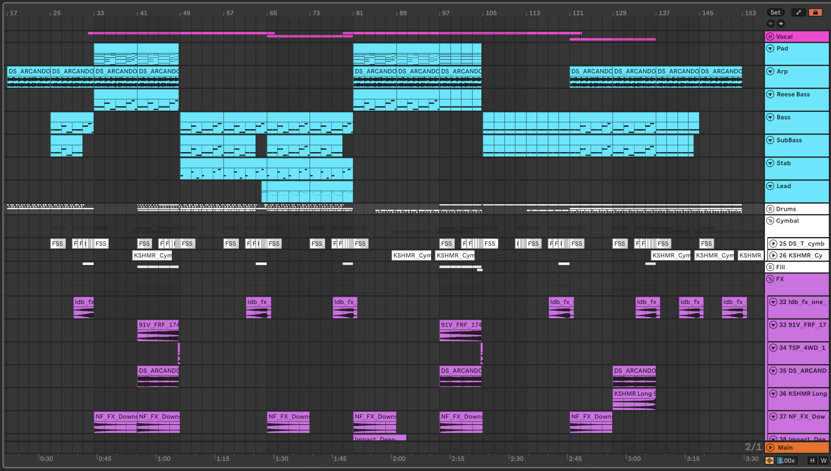Collapse the 33 91V_FRF_17 track
The image size is (831, 471).
pyautogui.click(x=773, y=325)
